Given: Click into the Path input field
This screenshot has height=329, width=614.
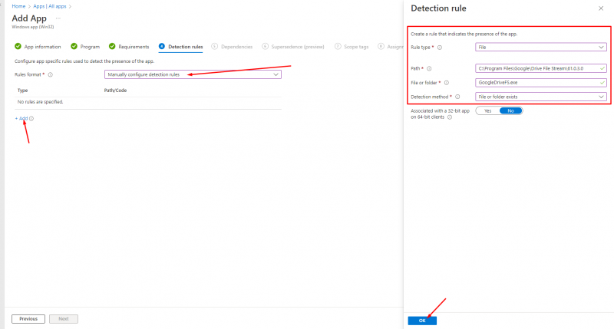Looking at the screenshot, I should pyautogui.click(x=541, y=68).
